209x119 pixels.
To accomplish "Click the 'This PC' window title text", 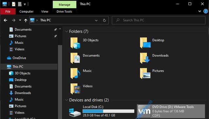I will pyautogui.click(x=85, y=4).
